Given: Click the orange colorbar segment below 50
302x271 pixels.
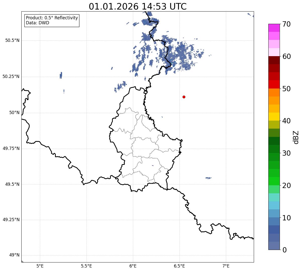Looking at the screenshot, I should click(274, 93).
